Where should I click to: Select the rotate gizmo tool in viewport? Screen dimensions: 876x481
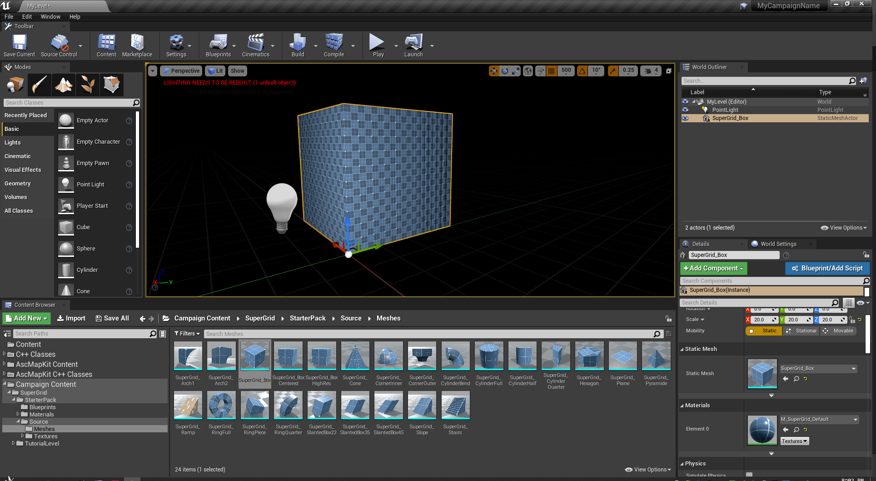coord(505,71)
